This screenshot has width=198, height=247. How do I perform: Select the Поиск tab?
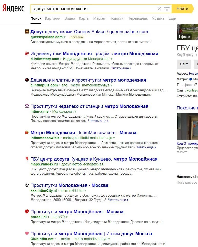(36, 18)
